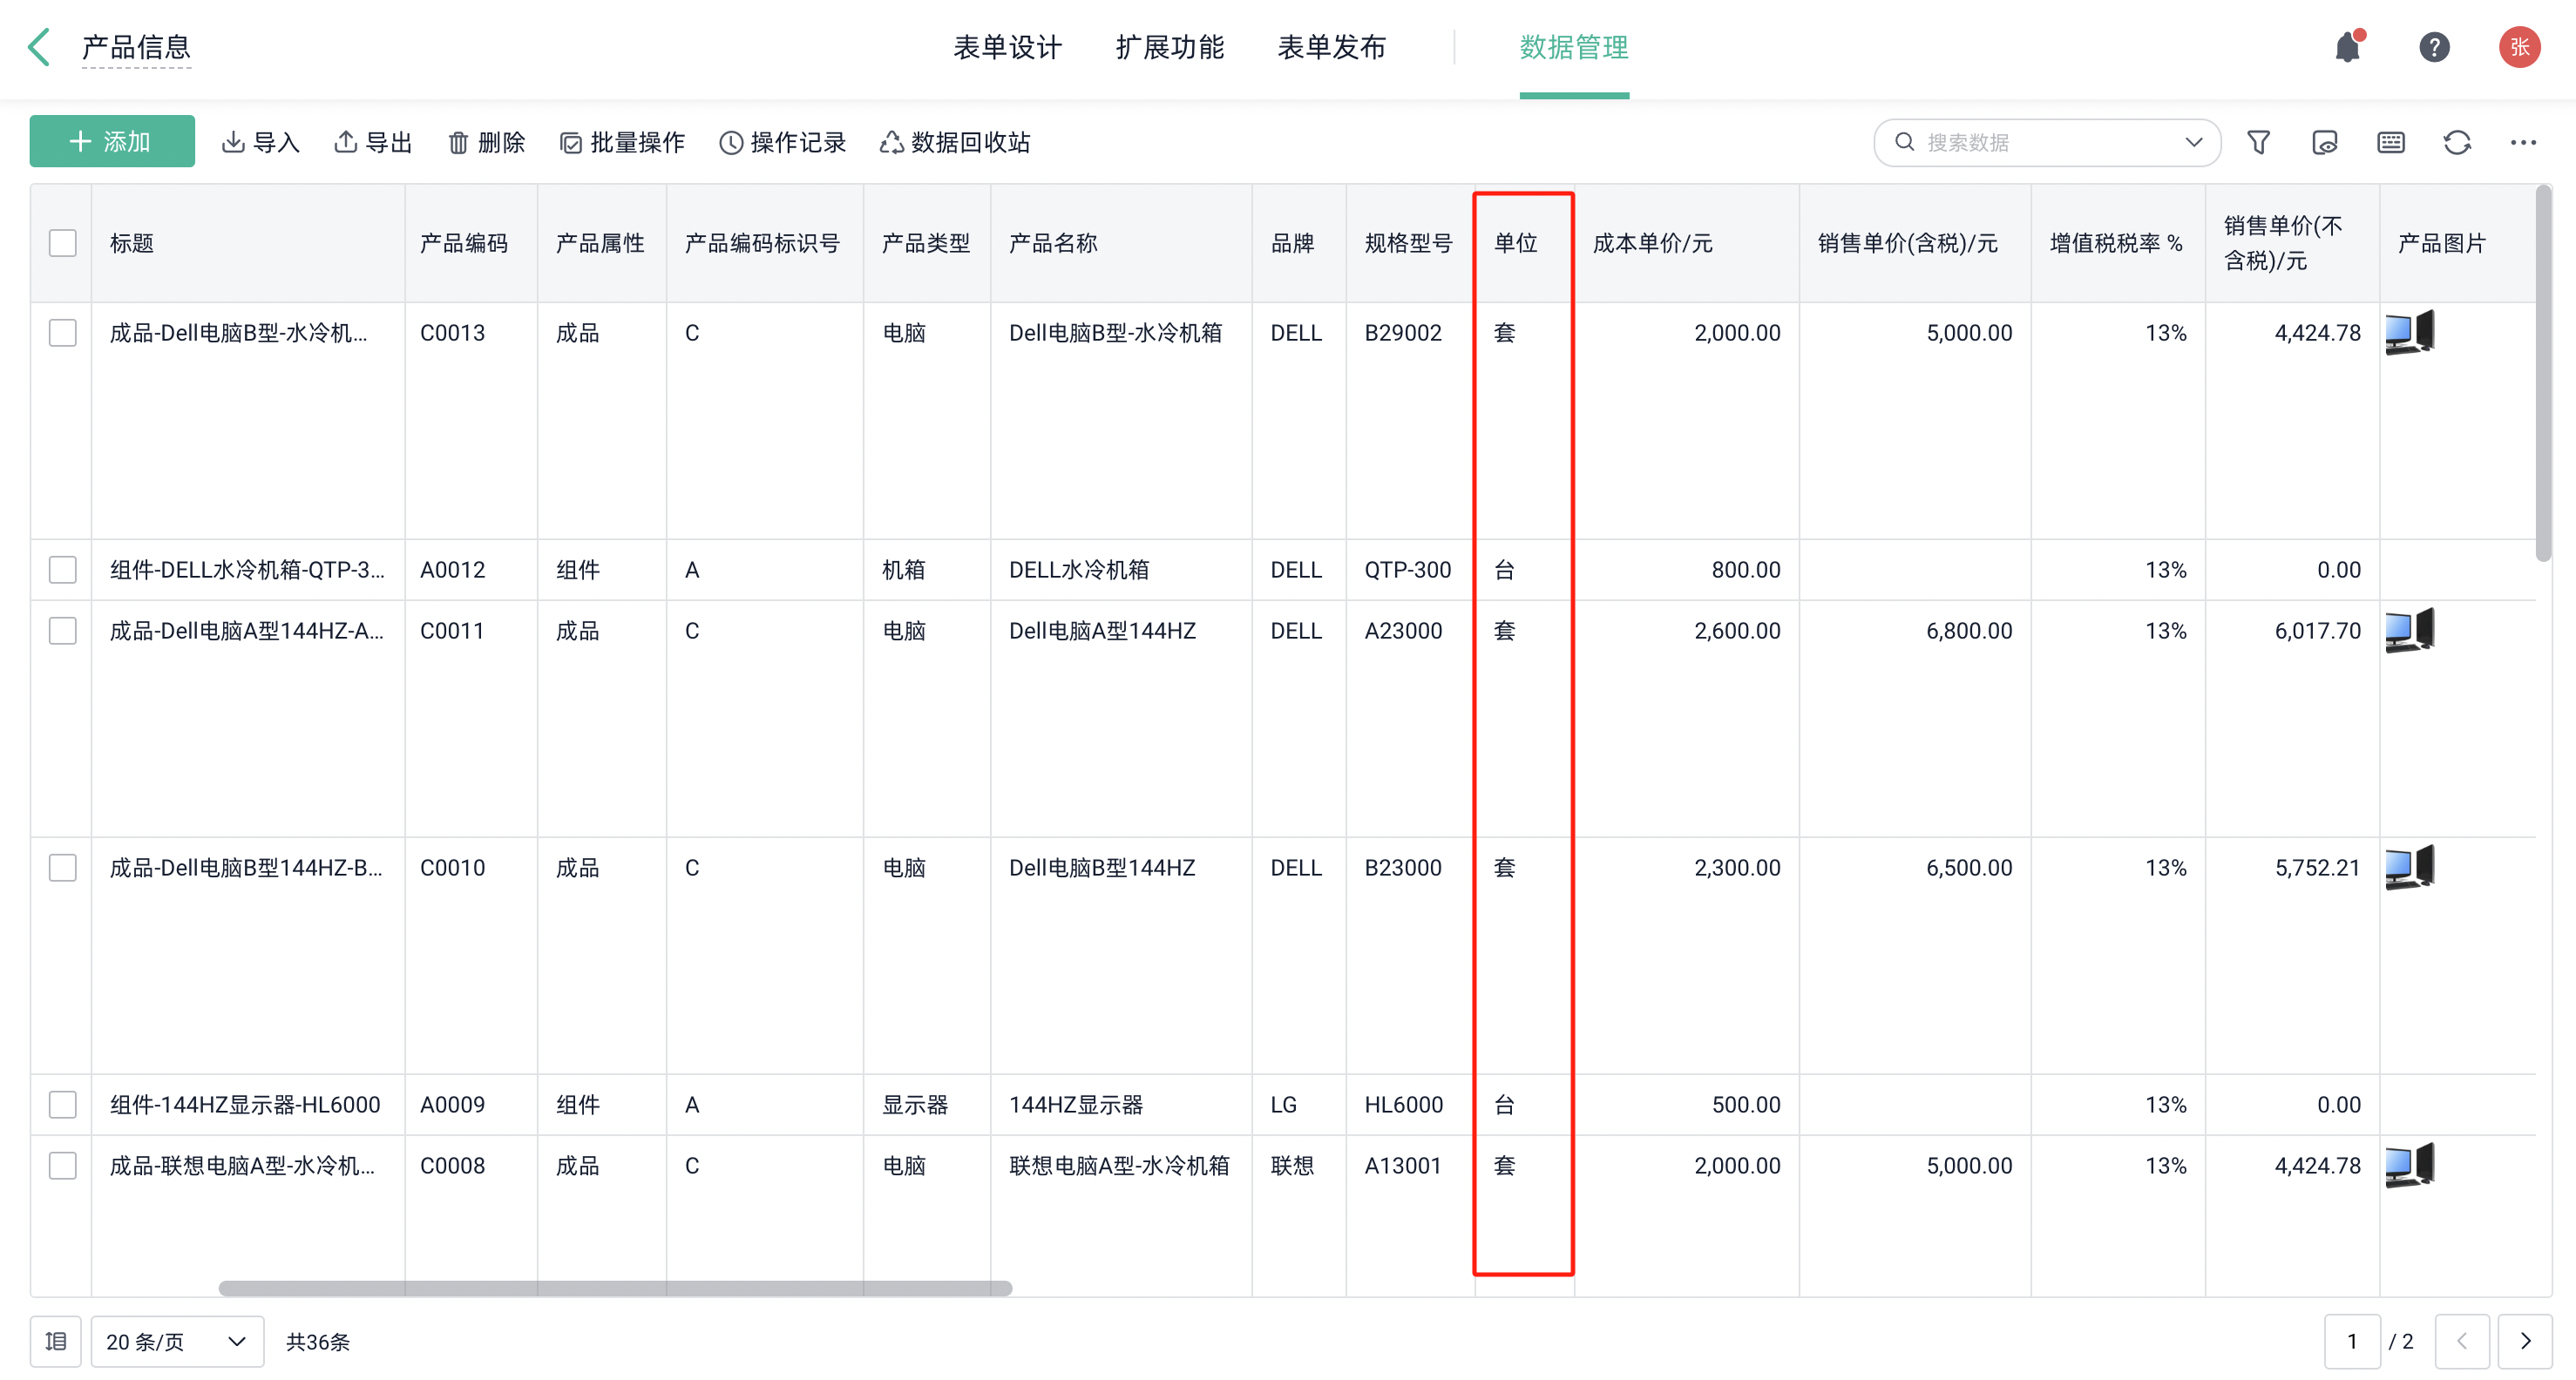The width and height of the screenshot is (2576, 1380).
Task: Switch to the 扩展功能 tab
Action: [x=1169, y=47]
